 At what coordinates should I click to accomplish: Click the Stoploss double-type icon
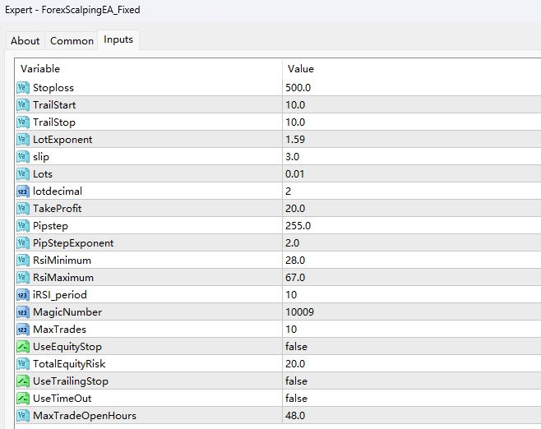(23, 88)
